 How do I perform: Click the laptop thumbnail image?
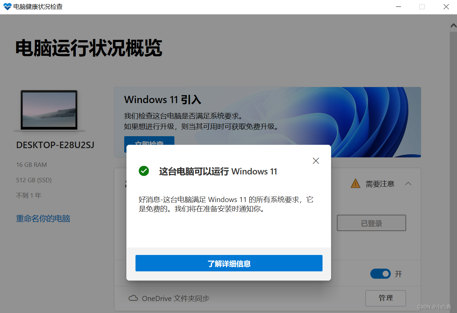coord(49,111)
